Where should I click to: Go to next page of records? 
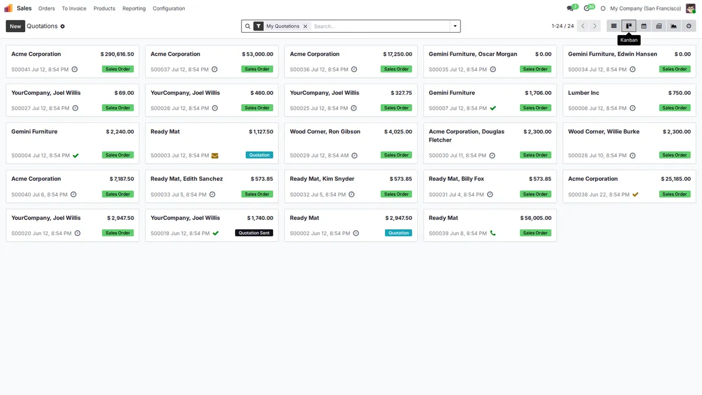click(595, 26)
